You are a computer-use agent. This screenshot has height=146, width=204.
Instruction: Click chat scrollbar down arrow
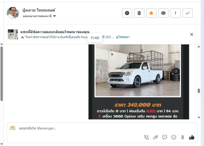199,117
